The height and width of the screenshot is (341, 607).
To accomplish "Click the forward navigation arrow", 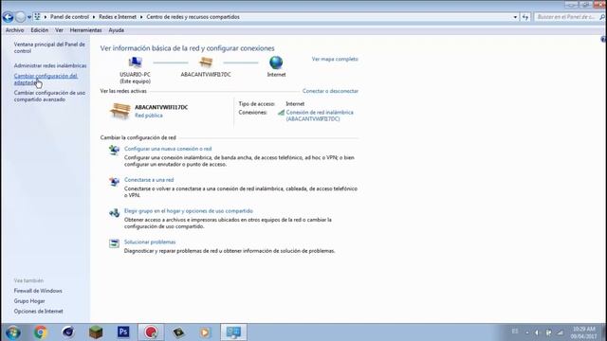I will (x=21, y=17).
